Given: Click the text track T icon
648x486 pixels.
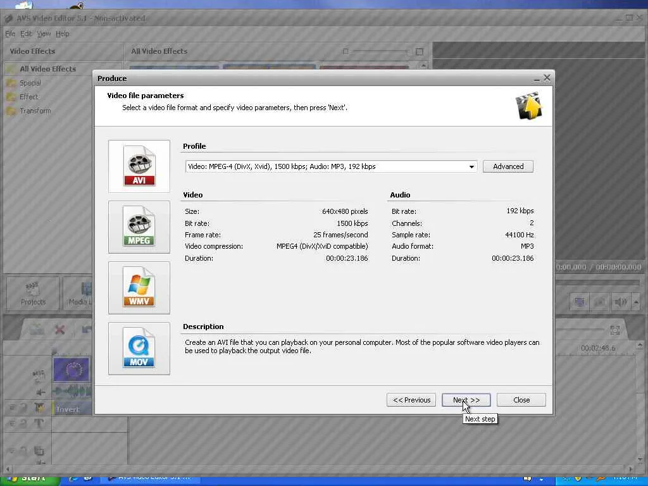Looking at the screenshot, I should pyautogui.click(x=39, y=423).
